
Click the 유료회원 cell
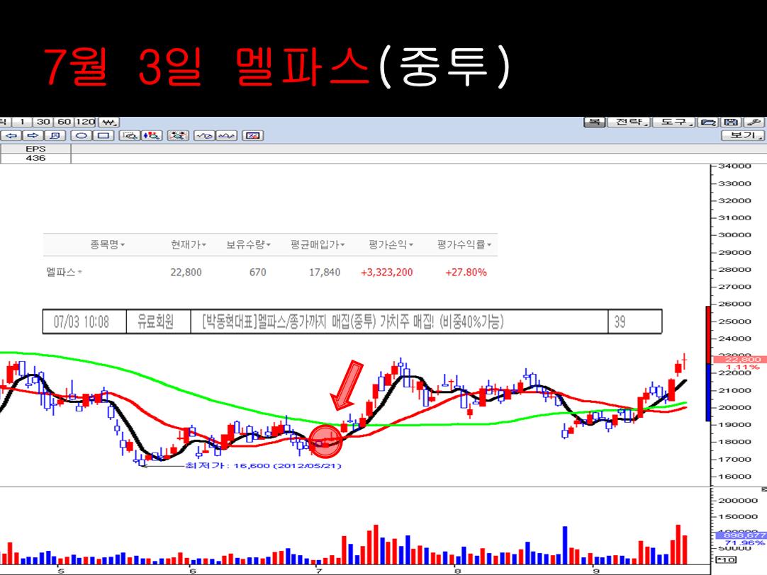[158, 321]
